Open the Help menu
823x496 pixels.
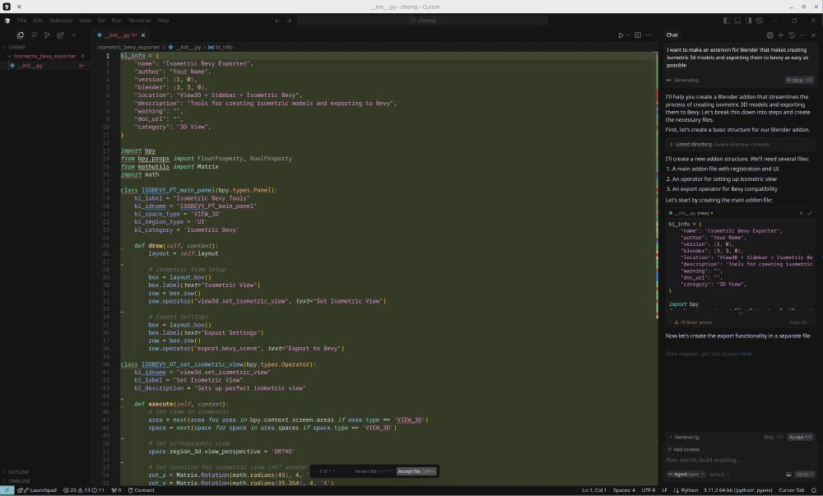(163, 21)
